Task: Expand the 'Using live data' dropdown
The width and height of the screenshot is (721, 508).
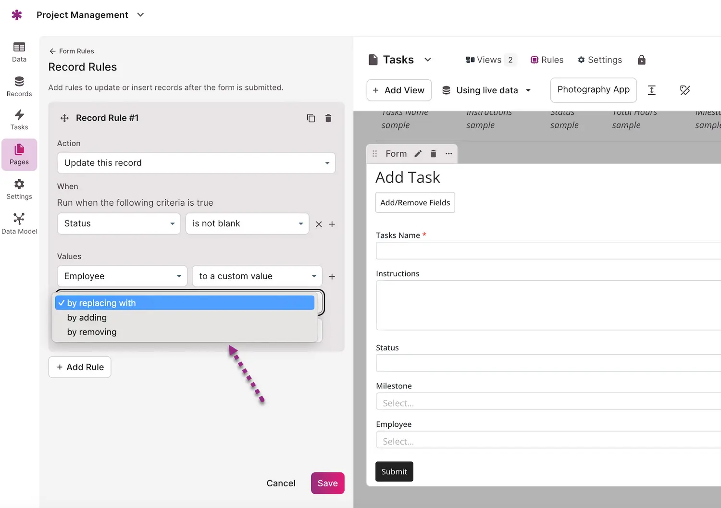Action: (486, 90)
